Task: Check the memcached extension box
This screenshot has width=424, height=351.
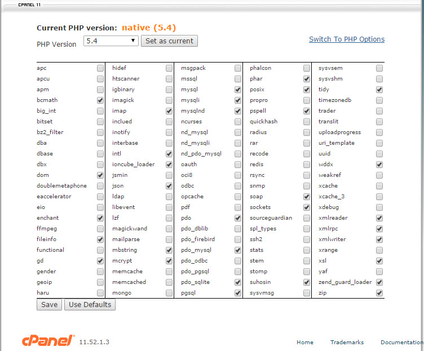Action: [169, 282]
